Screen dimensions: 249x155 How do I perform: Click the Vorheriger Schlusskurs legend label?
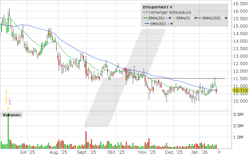[x=170, y=12]
